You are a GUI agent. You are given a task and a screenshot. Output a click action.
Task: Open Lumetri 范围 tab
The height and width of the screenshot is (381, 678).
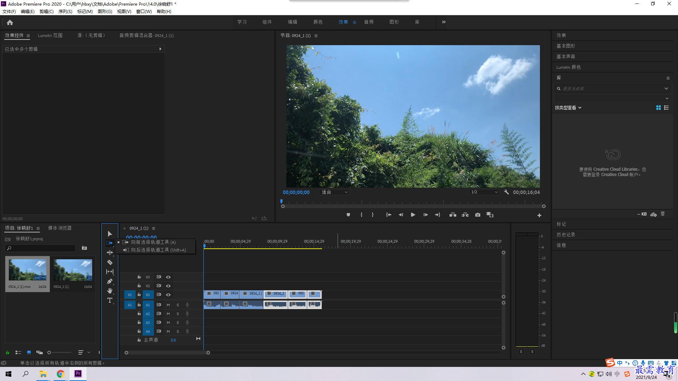point(50,36)
